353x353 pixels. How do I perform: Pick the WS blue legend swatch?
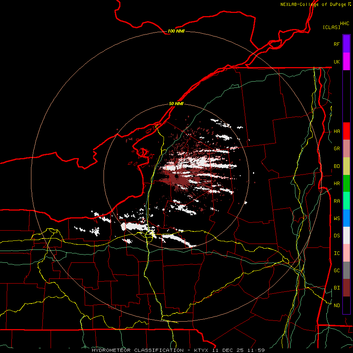346,218
